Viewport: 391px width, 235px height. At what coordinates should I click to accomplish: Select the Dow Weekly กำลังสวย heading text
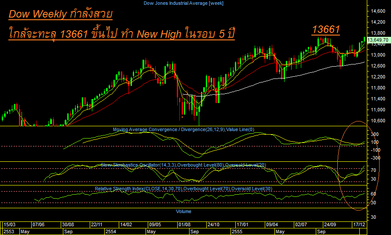pos(61,14)
